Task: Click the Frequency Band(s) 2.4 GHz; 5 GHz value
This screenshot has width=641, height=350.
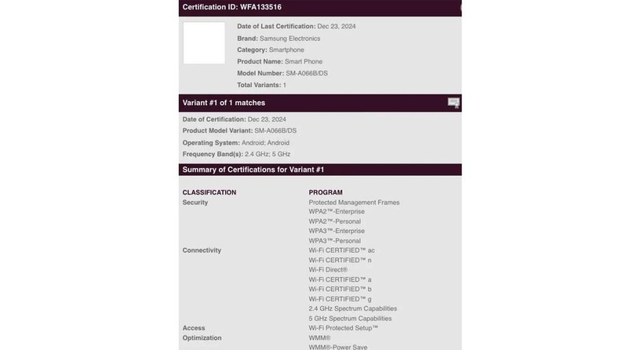Action: tap(266, 154)
